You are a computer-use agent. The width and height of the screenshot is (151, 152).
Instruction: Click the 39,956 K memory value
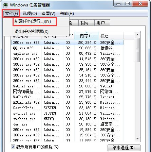click(x=88, y=64)
